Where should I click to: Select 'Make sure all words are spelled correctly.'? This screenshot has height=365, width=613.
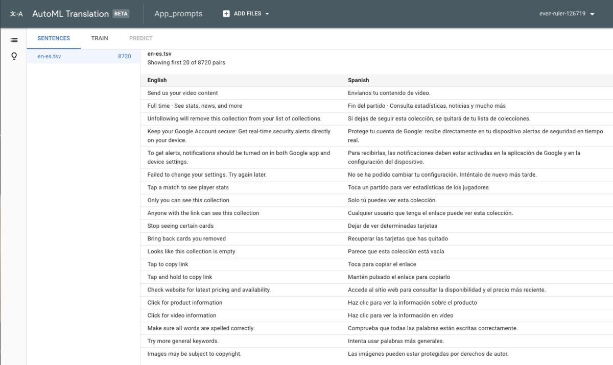click(201, 328)
